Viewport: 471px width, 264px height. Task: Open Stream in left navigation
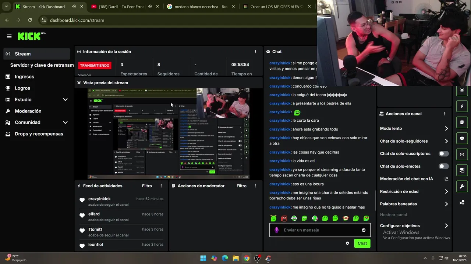point(36,54)
